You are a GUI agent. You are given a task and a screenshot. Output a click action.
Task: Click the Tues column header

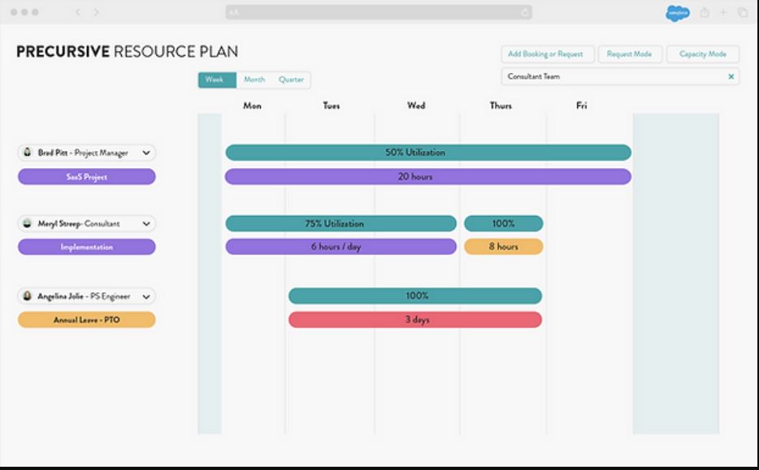[x=332, y=106]
